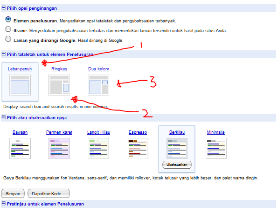The image size is (277, 212).
Task: Collapse the Pilih tataletak untuk elemen Penelusuran section
Action: coord(4,54)
